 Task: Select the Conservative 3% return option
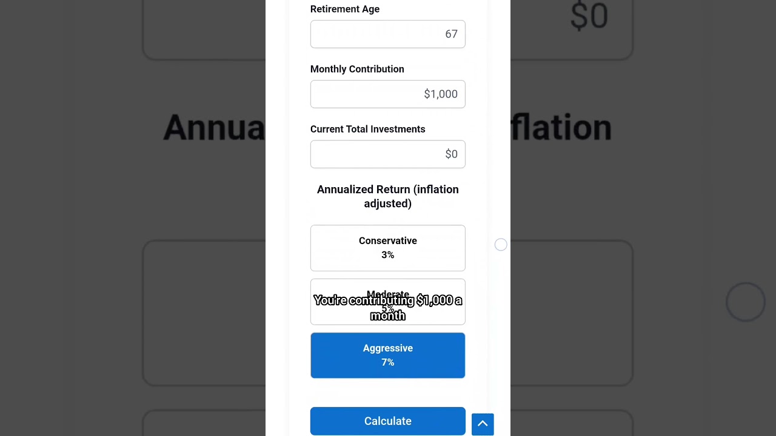click(x=387, y=248)
